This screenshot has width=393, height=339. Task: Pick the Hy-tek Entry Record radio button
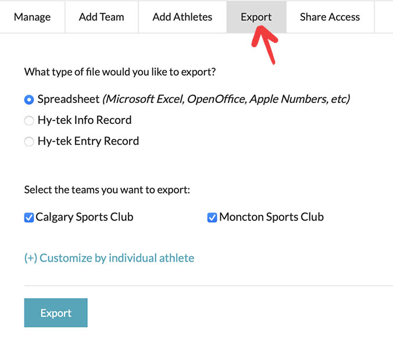(29, 141)
